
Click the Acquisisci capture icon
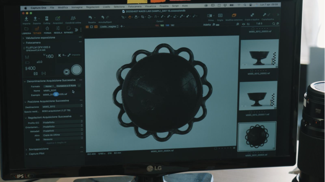click(x=58, y=19)
